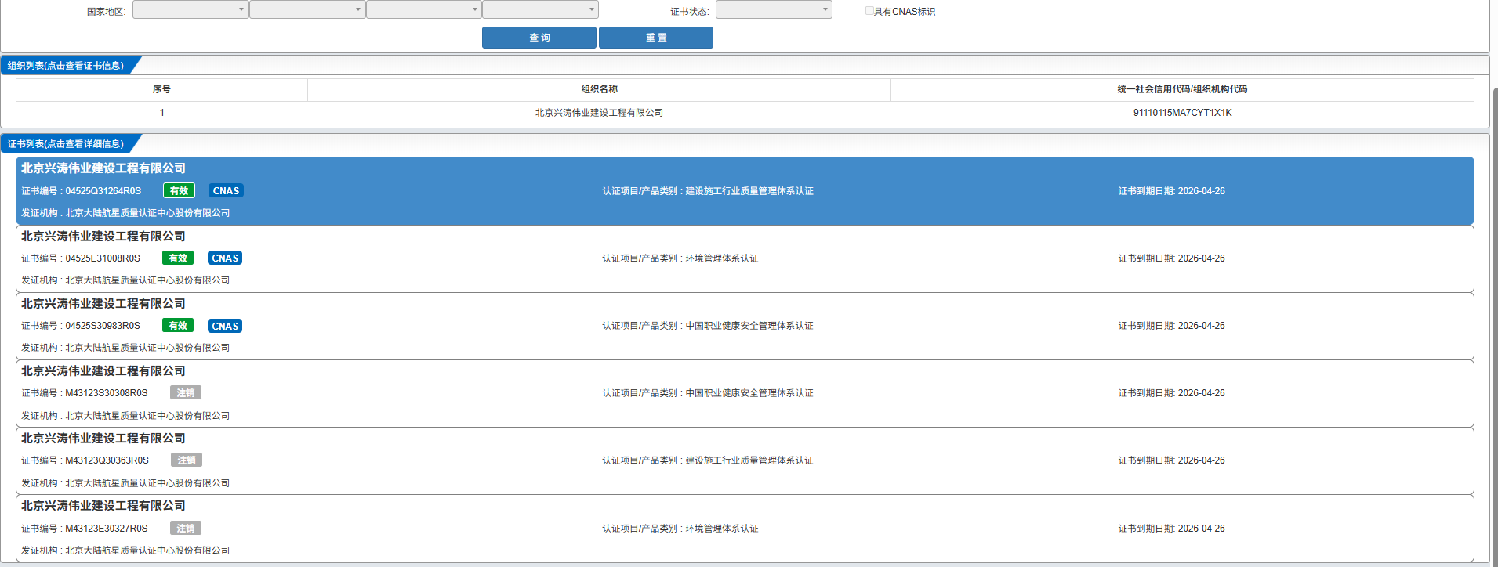
Task: Open the fourth 国家地区 dropdown
Action: 540,9
